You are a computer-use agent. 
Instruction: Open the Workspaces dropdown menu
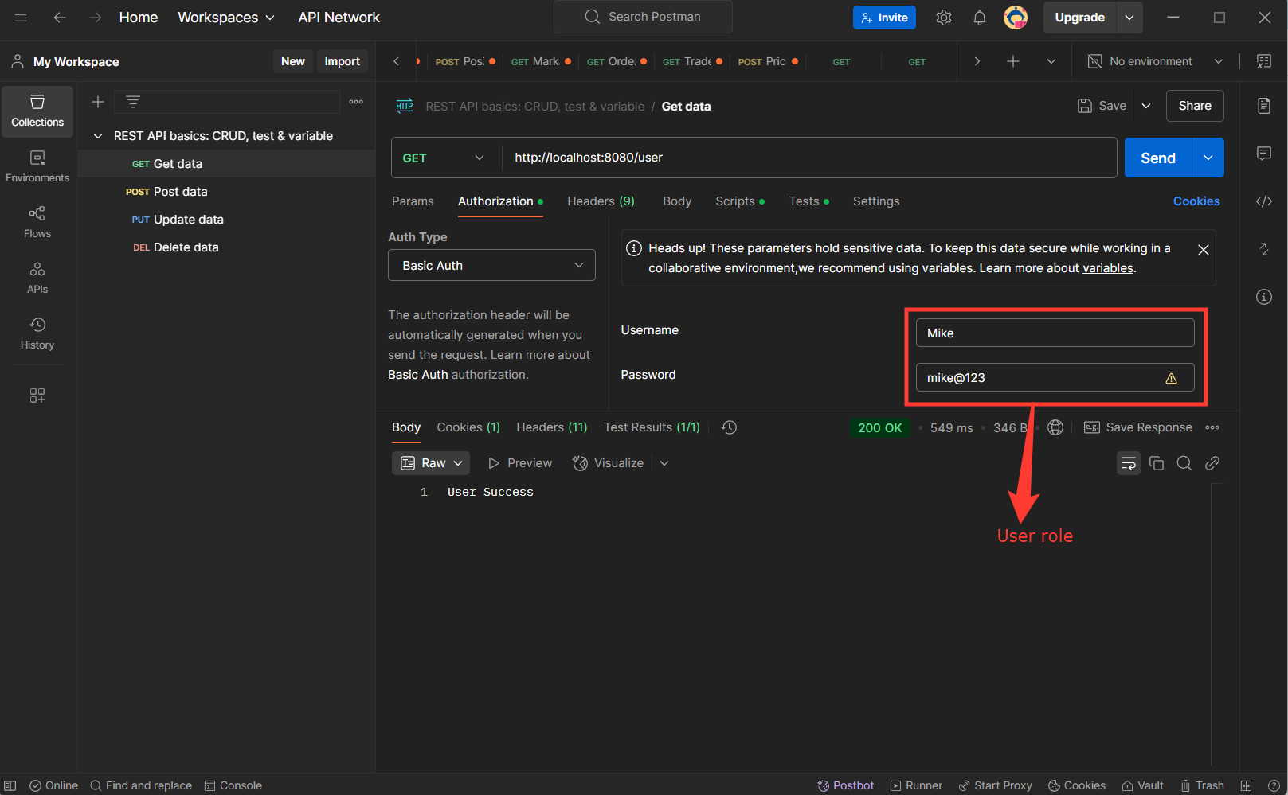pyautogui.click(x=226, y=18)
